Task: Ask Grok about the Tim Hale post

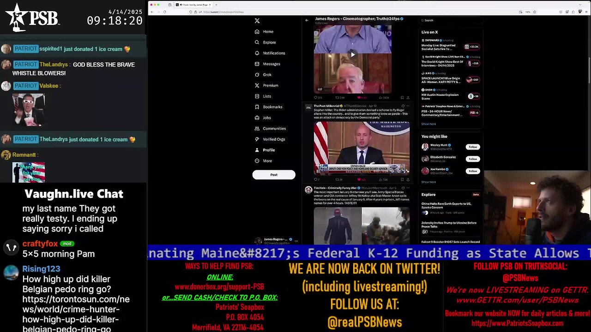Action: click(x=403, y=188)
